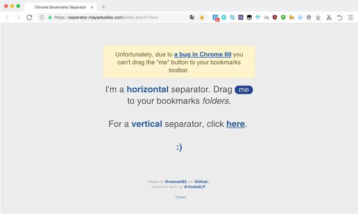
Task: Reload the current page
Action: tap(29, 17)
